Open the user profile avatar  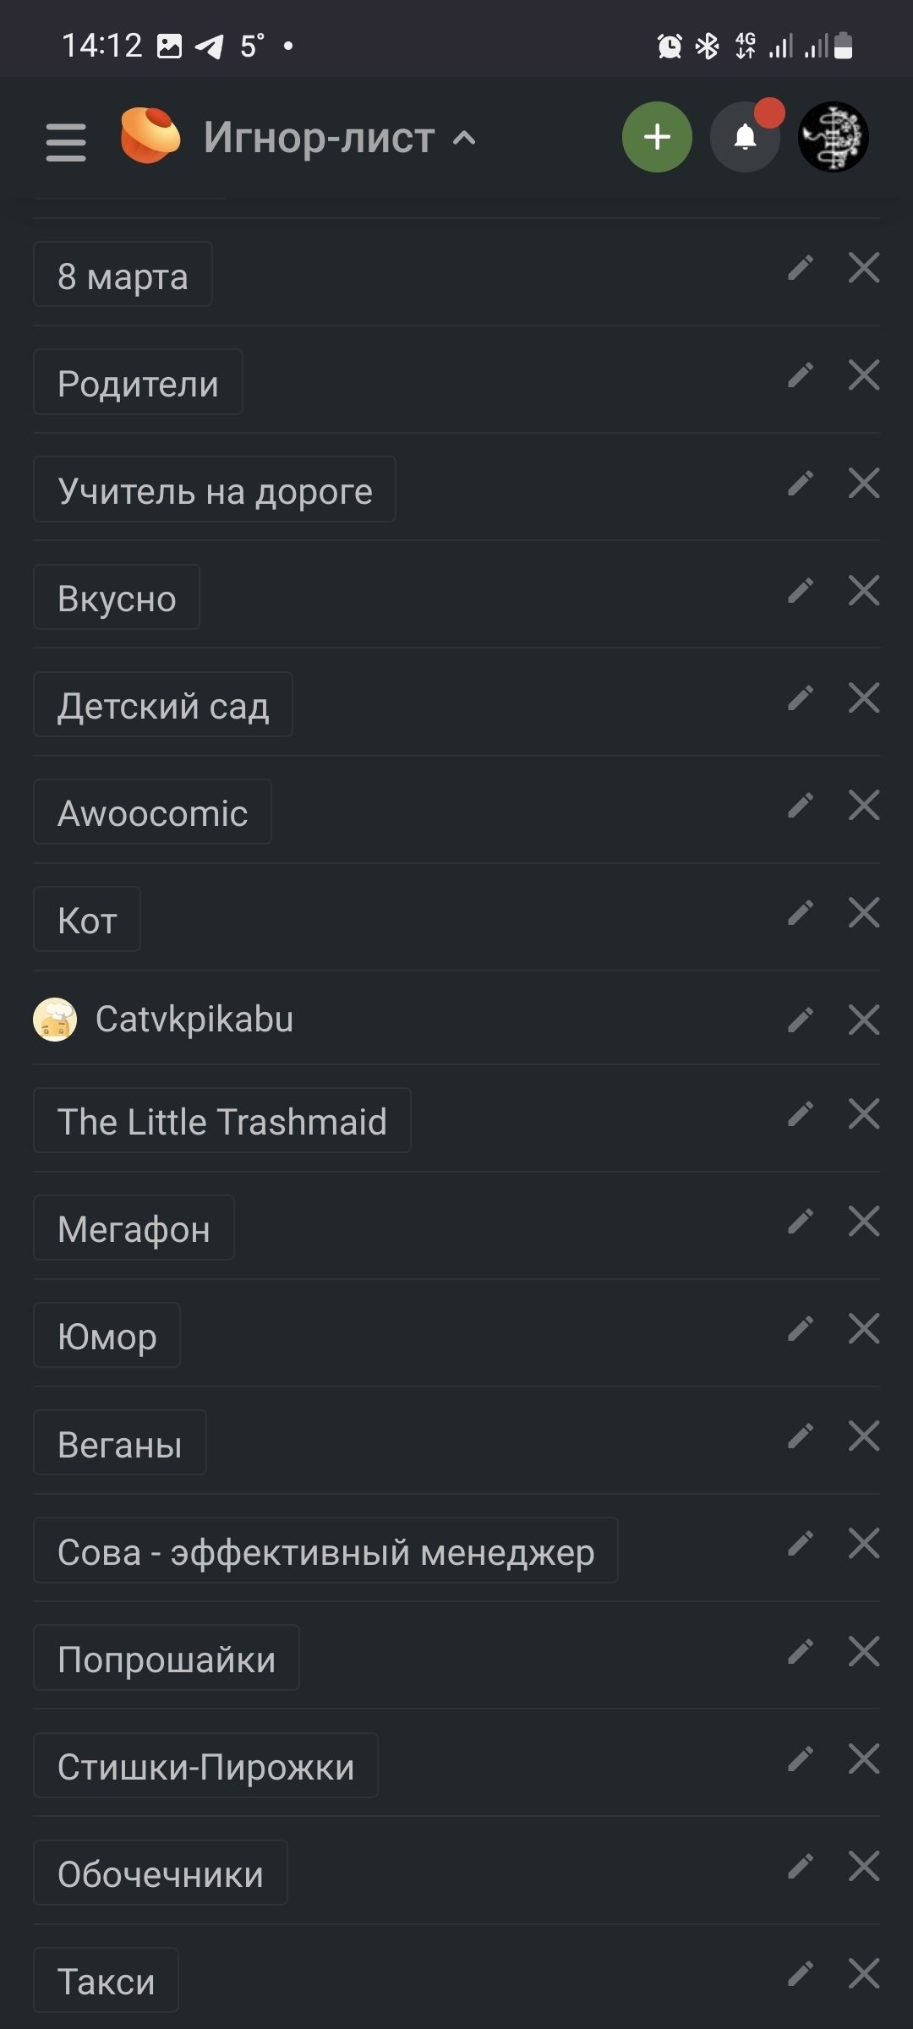point(833,137)
